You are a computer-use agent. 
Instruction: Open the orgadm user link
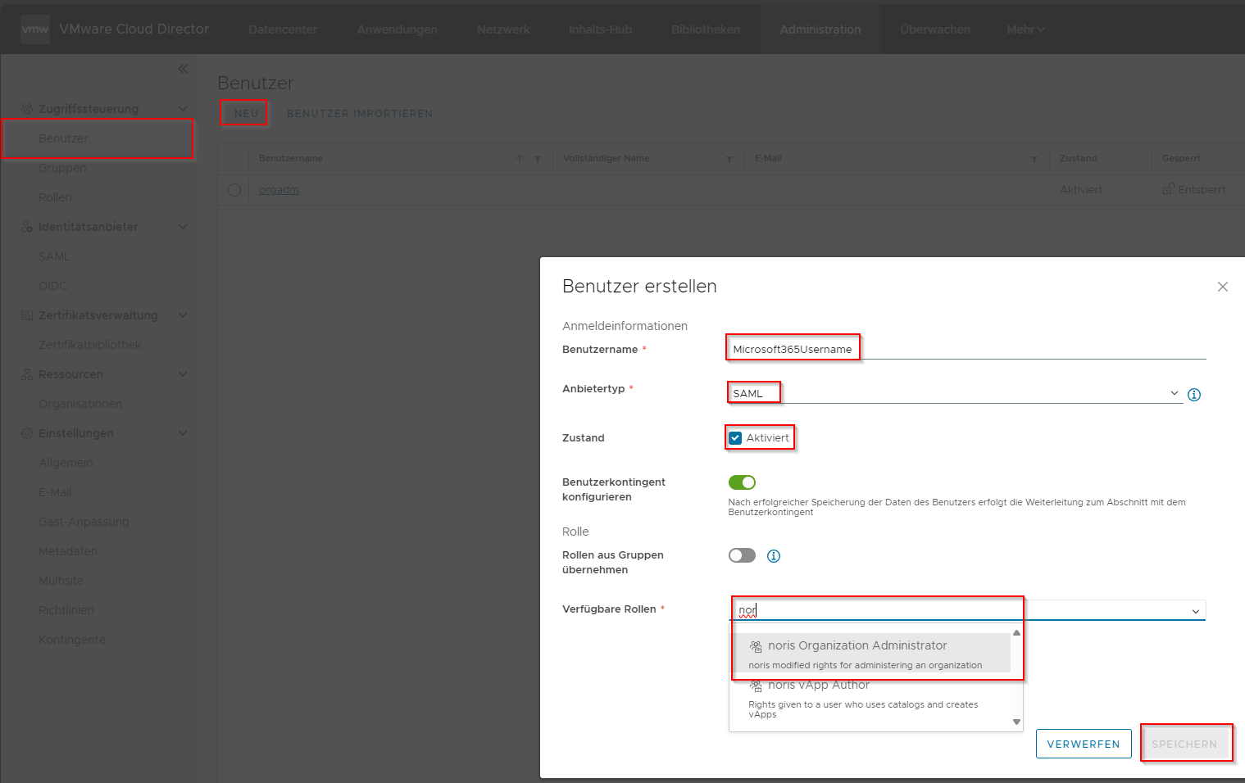[x=279, y=190]
